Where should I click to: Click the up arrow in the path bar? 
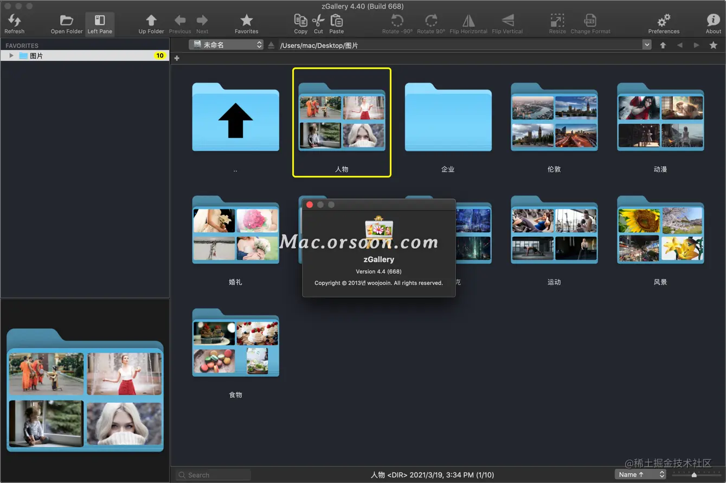(663, 46)
